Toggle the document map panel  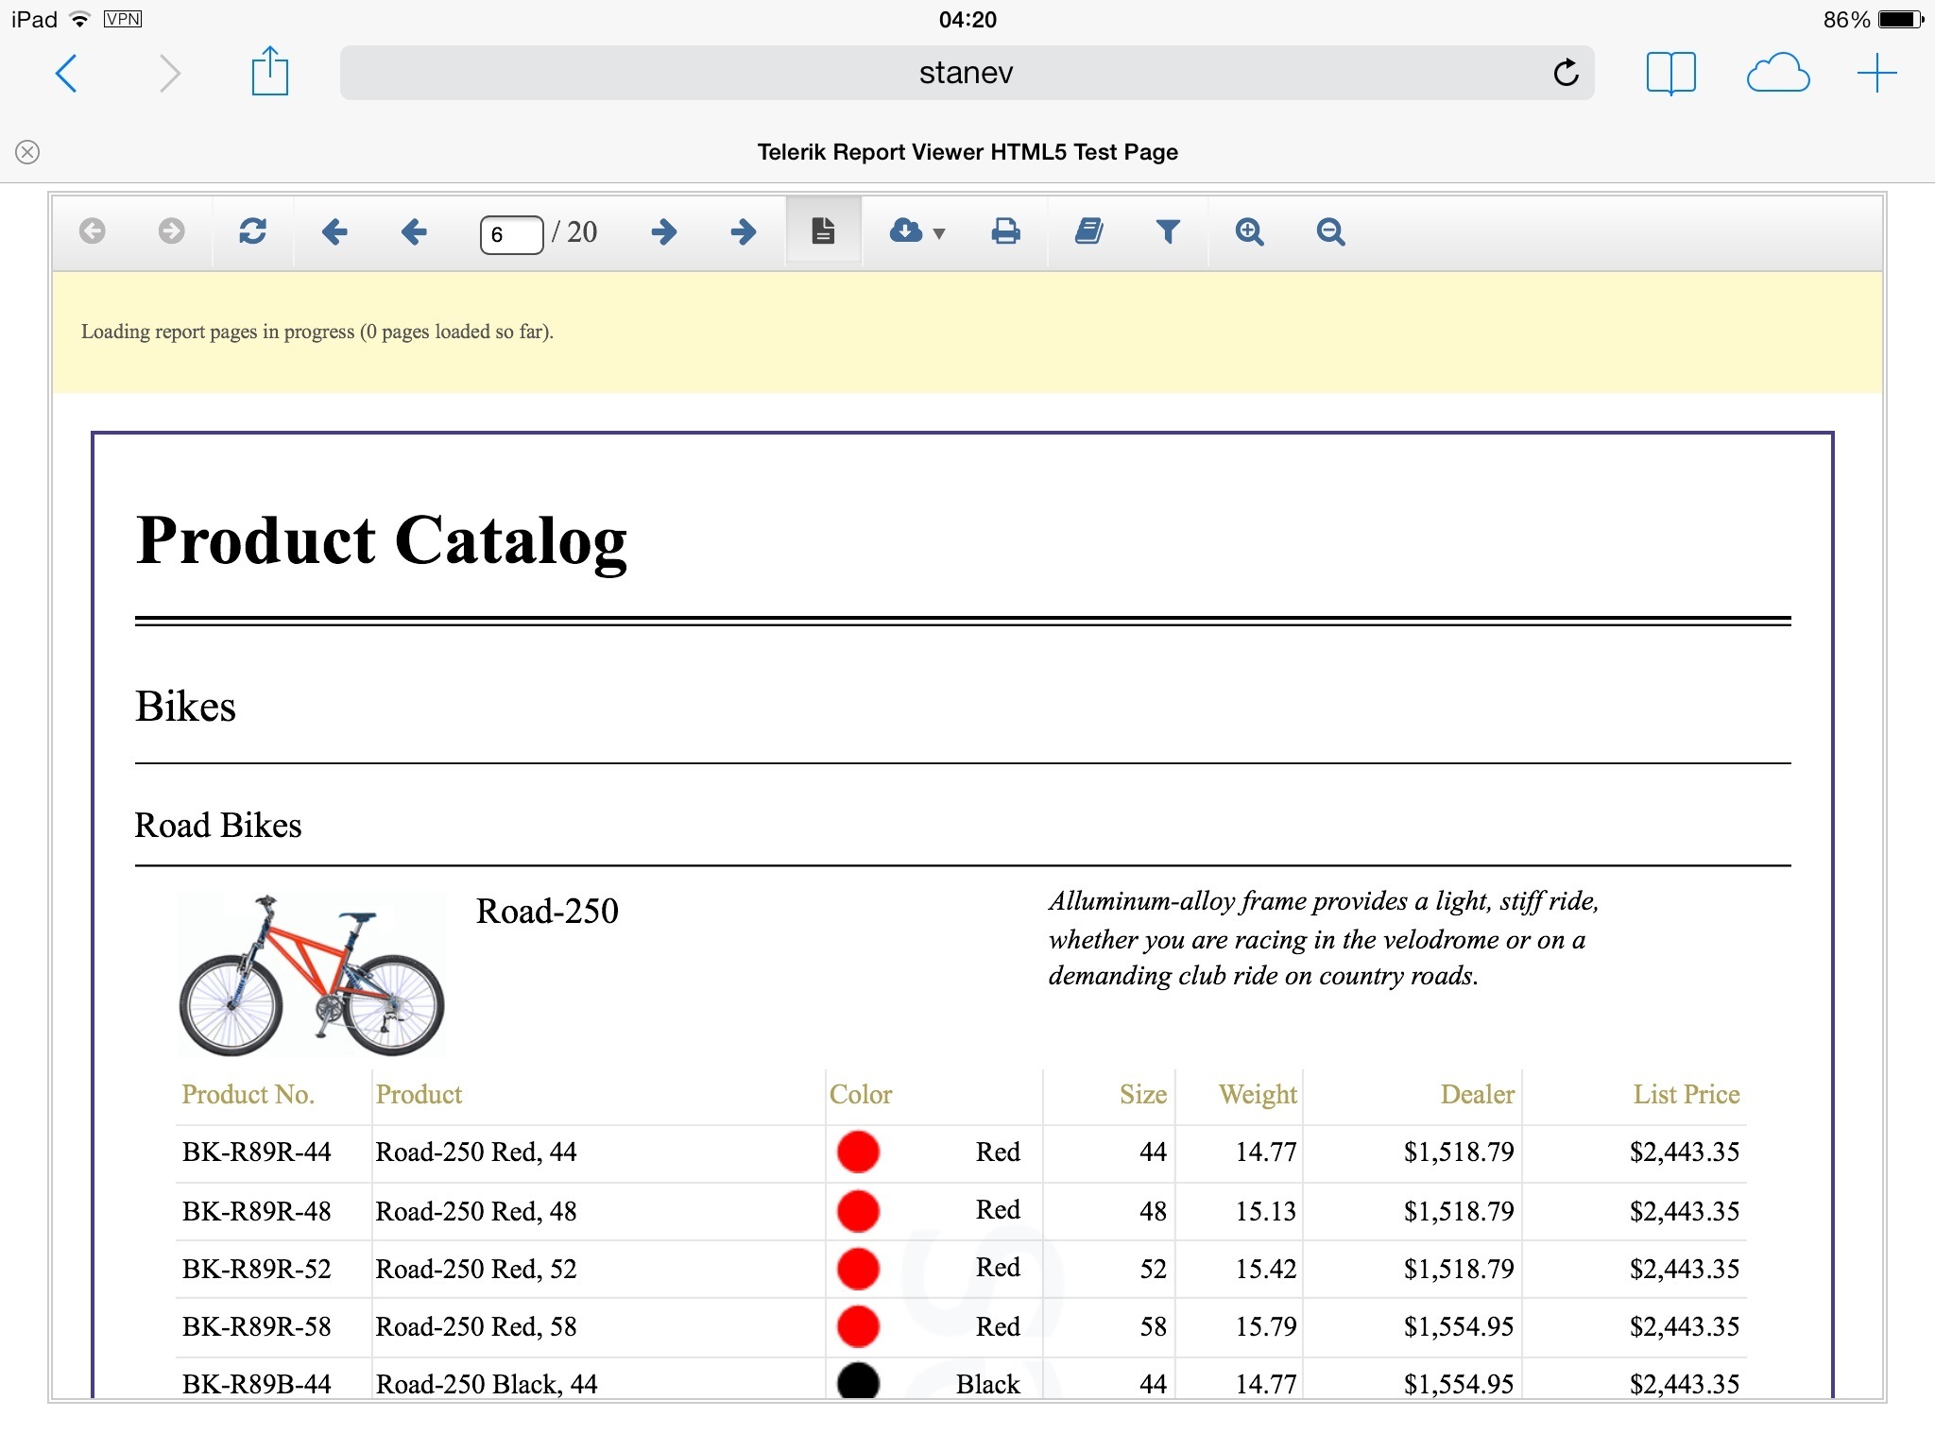(x=1088, y=231)
